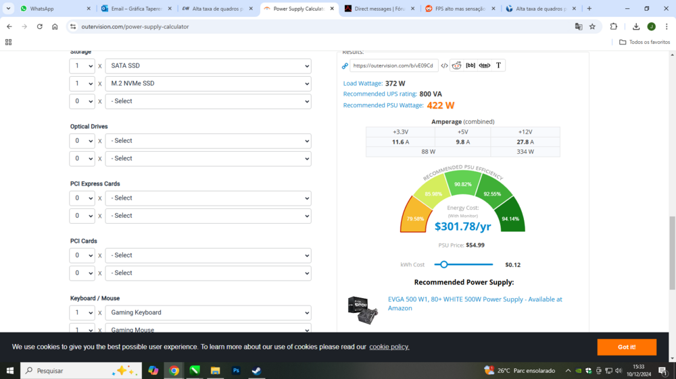The width and height of the screenshot is (676, 379).
Task: Expand the SATA SSD storage dropdown
Action: click(208, 66)
